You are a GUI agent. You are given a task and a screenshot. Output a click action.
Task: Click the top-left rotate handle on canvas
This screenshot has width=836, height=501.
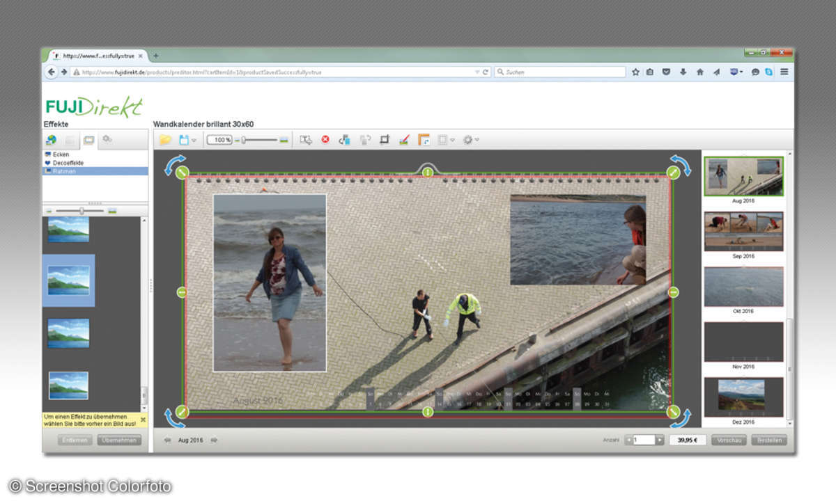pyautogui.click(x=174, y=165)
